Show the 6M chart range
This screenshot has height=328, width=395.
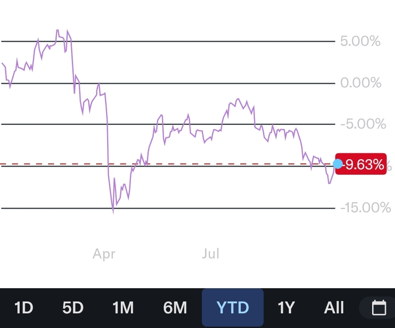pyautogui.click(x=175, y=308)
